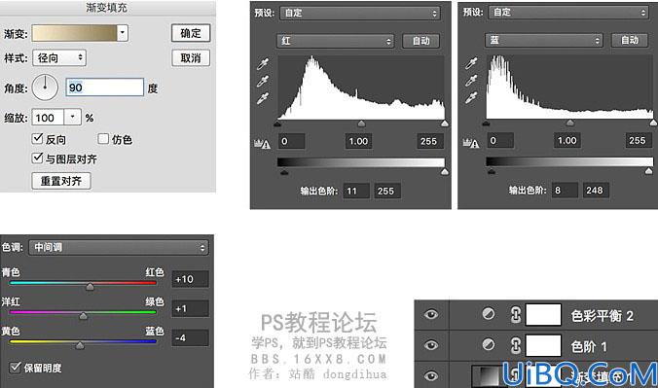This screenshot has width=658, height=388.
Task: Open the gradient preset picker arrow
Action: click(x=122, y=33)
